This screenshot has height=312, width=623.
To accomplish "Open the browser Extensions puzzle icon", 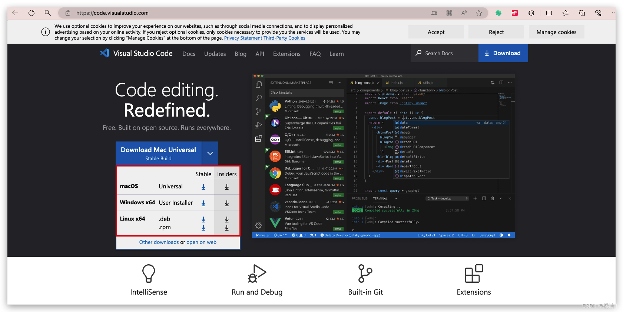I will tap(531, 13).
